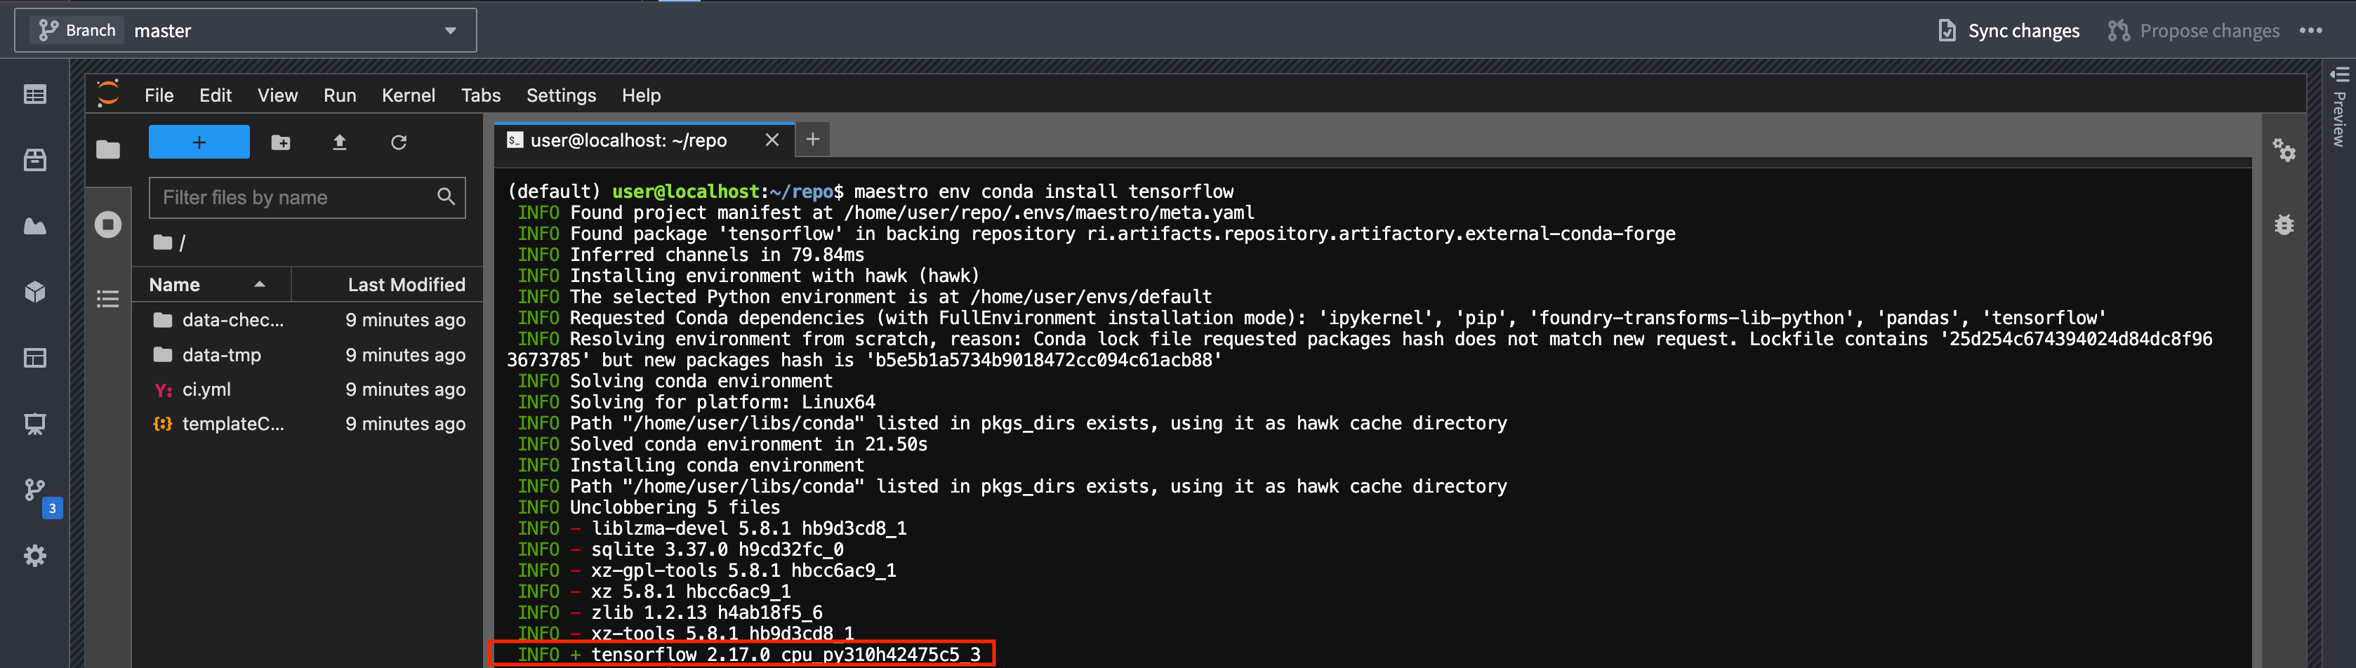Refresh the file browser listing

click(x=399, y=142)
